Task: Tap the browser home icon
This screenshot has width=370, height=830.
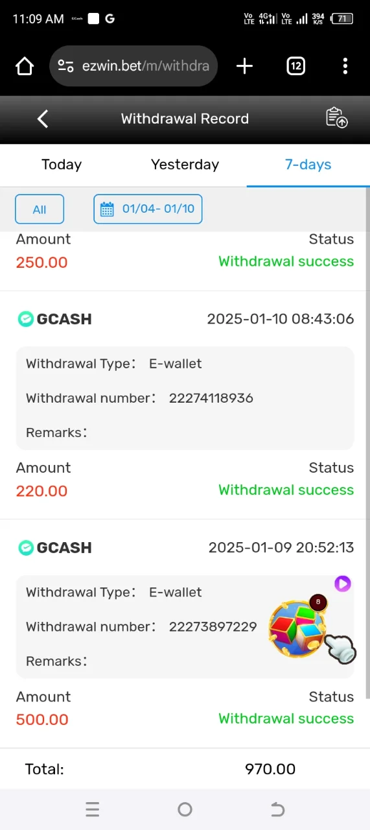Action: click(x=25, y=66)
